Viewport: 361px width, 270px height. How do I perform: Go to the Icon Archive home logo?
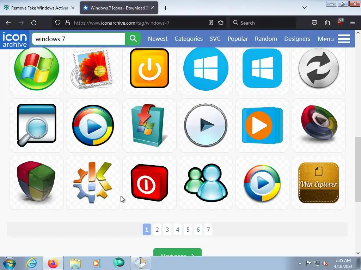click(15, 39)
